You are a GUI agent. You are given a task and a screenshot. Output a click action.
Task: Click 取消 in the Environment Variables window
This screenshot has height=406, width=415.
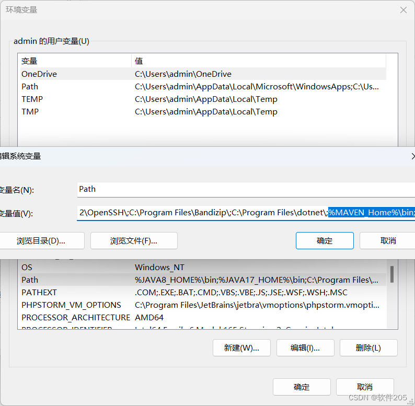(365, 387)
